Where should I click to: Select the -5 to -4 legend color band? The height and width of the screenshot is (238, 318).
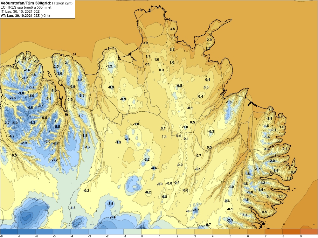click(62, 232)
